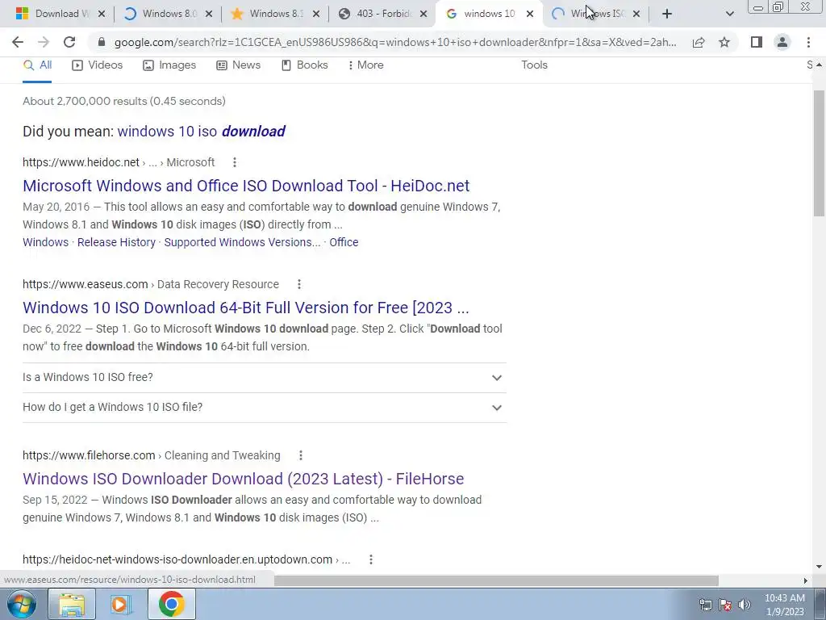Open Chrome's three-dot menu
The width and height of the screenshot is (826, 620).
pyautogui.click(x=808, y=42)
